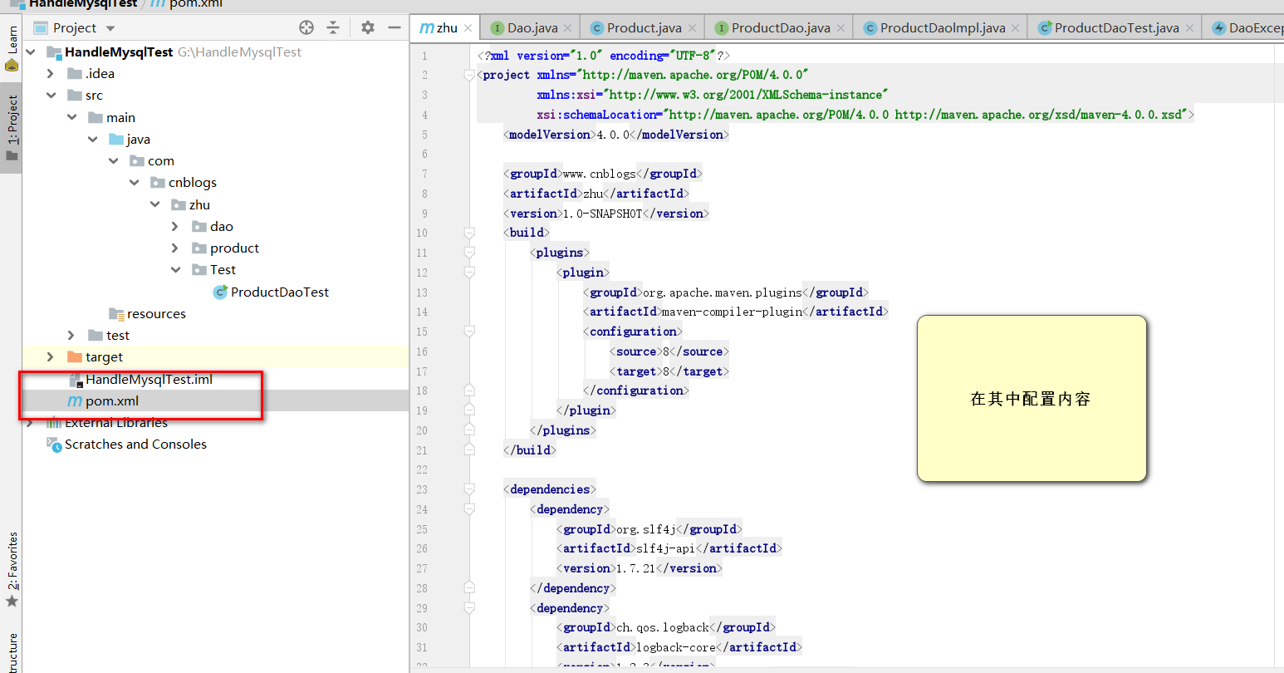Collapse the zhu package
1284x673 pixels.
coord(155,204)
